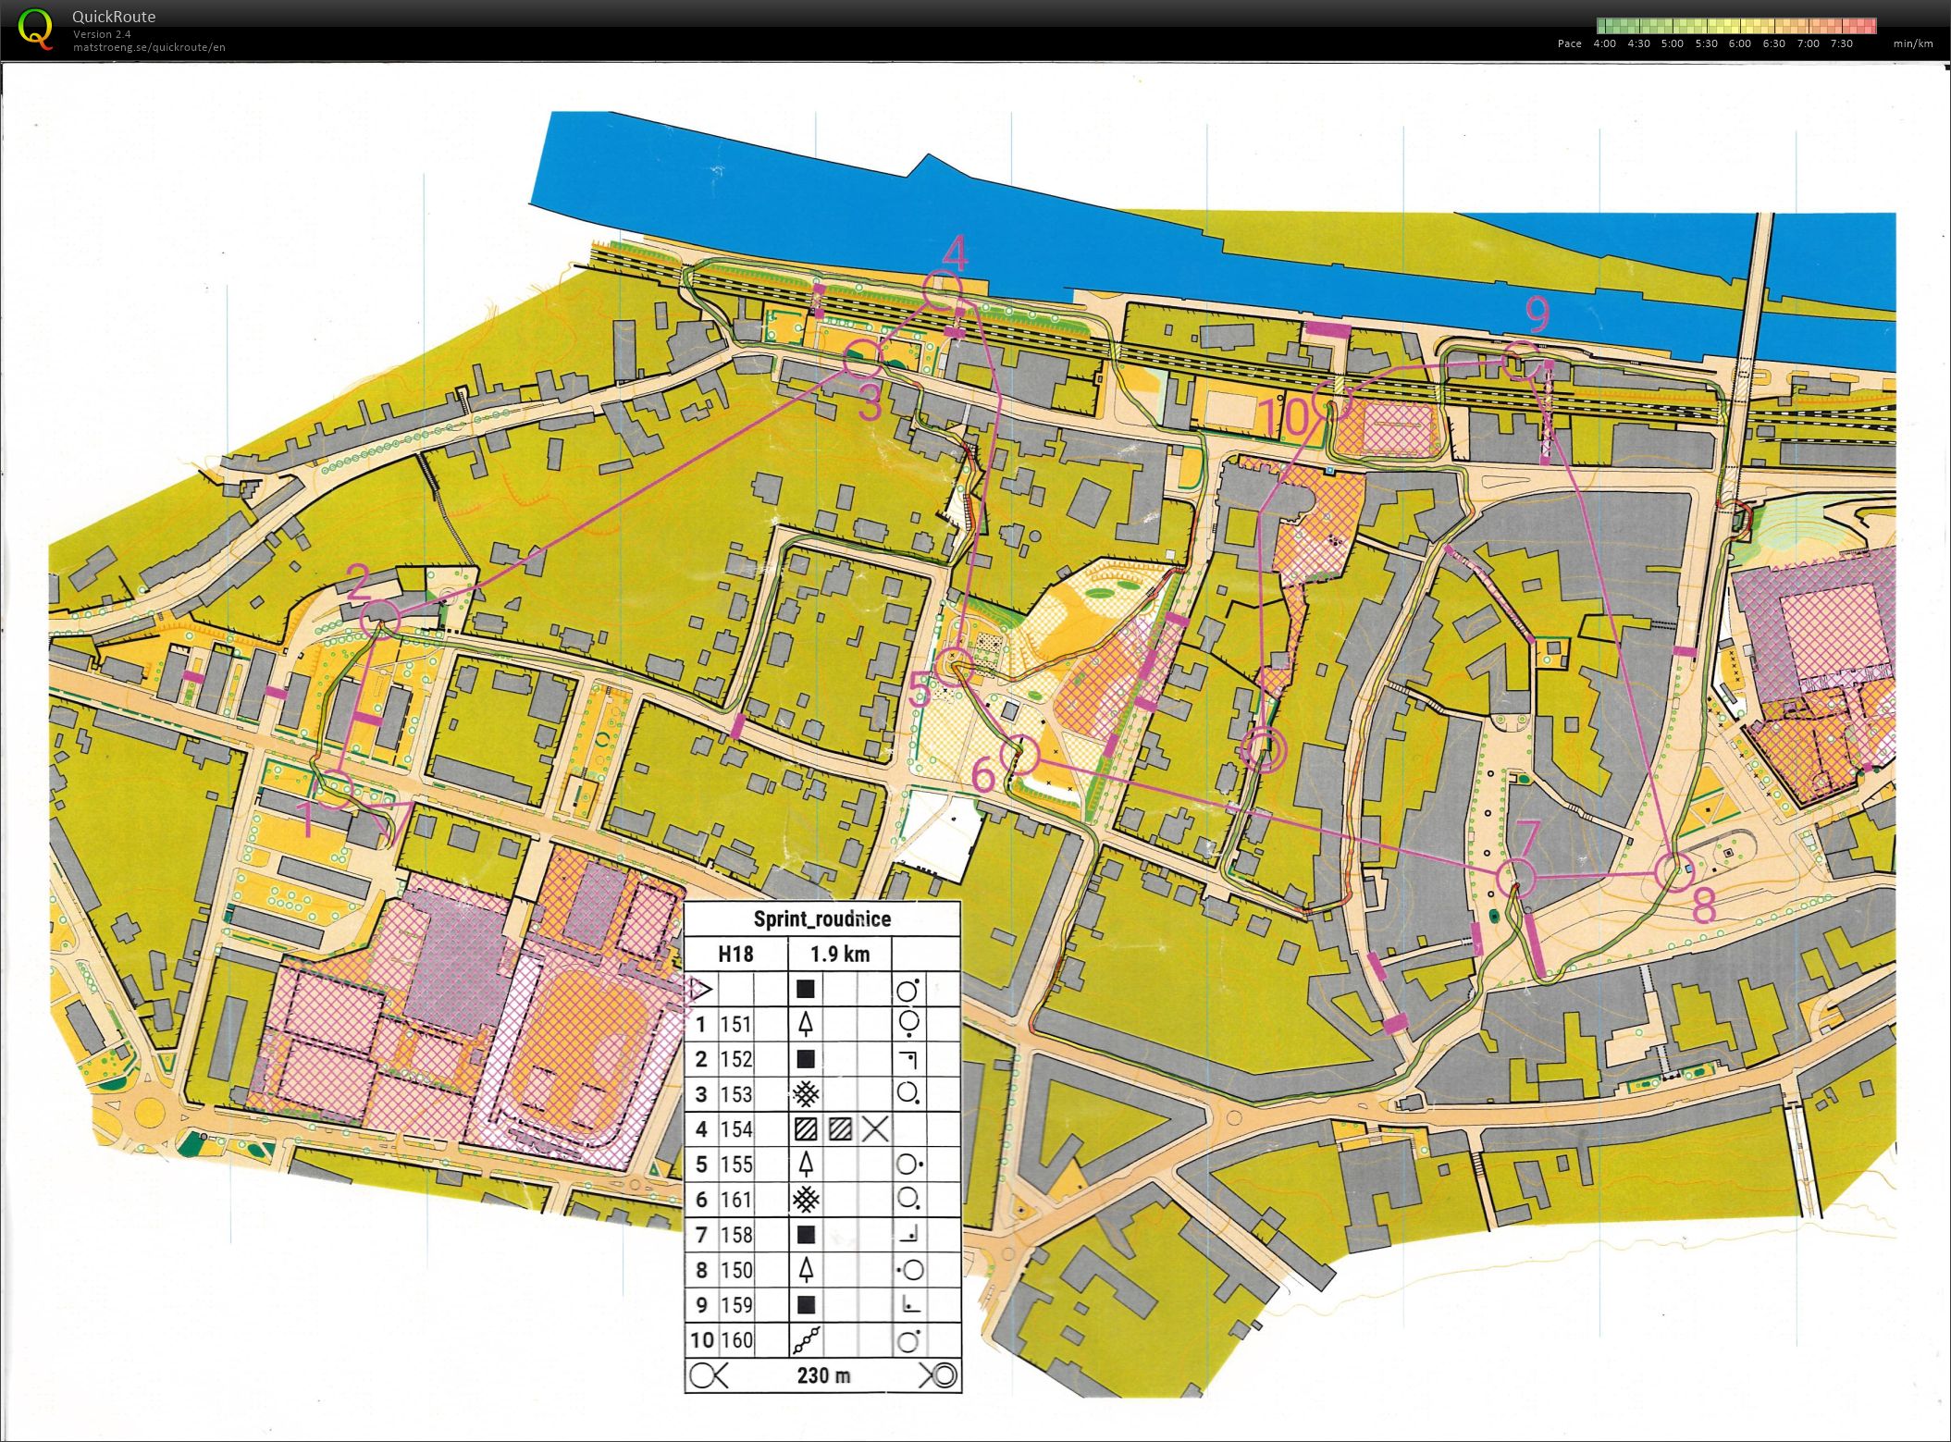Screen dimensions: 1951x1442
Task: Click the 1.9 km course length cell
Action: click(840, 954)
